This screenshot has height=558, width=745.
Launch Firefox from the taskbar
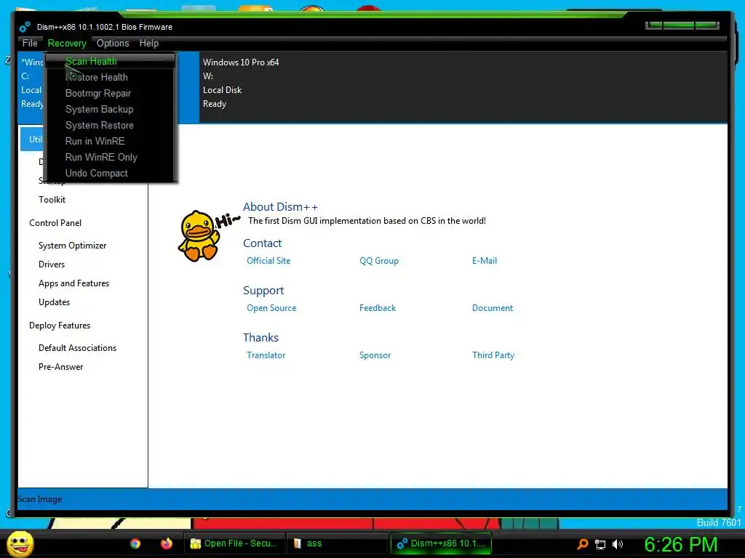click(167, 543)
